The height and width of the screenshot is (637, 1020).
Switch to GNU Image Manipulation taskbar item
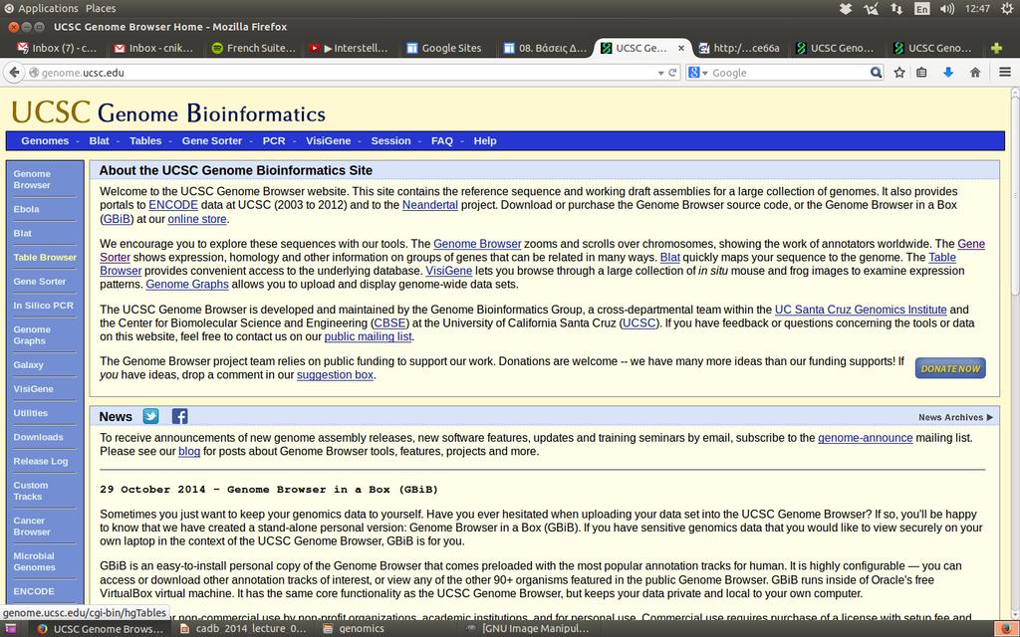pyautogui.click(x=528, y=629)
